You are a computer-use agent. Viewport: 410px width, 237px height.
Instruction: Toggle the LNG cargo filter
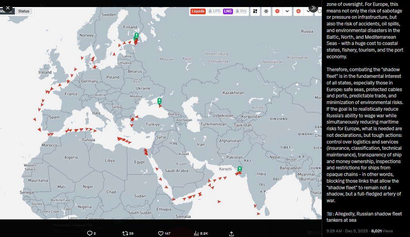coord(228,11)
